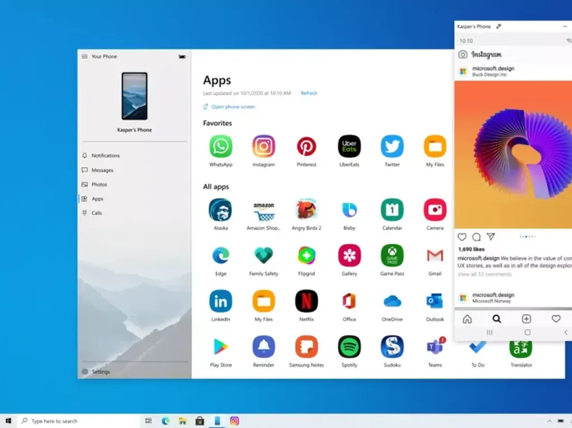
Task: Open the Pinterest app icon
Action: pos(307,146)
